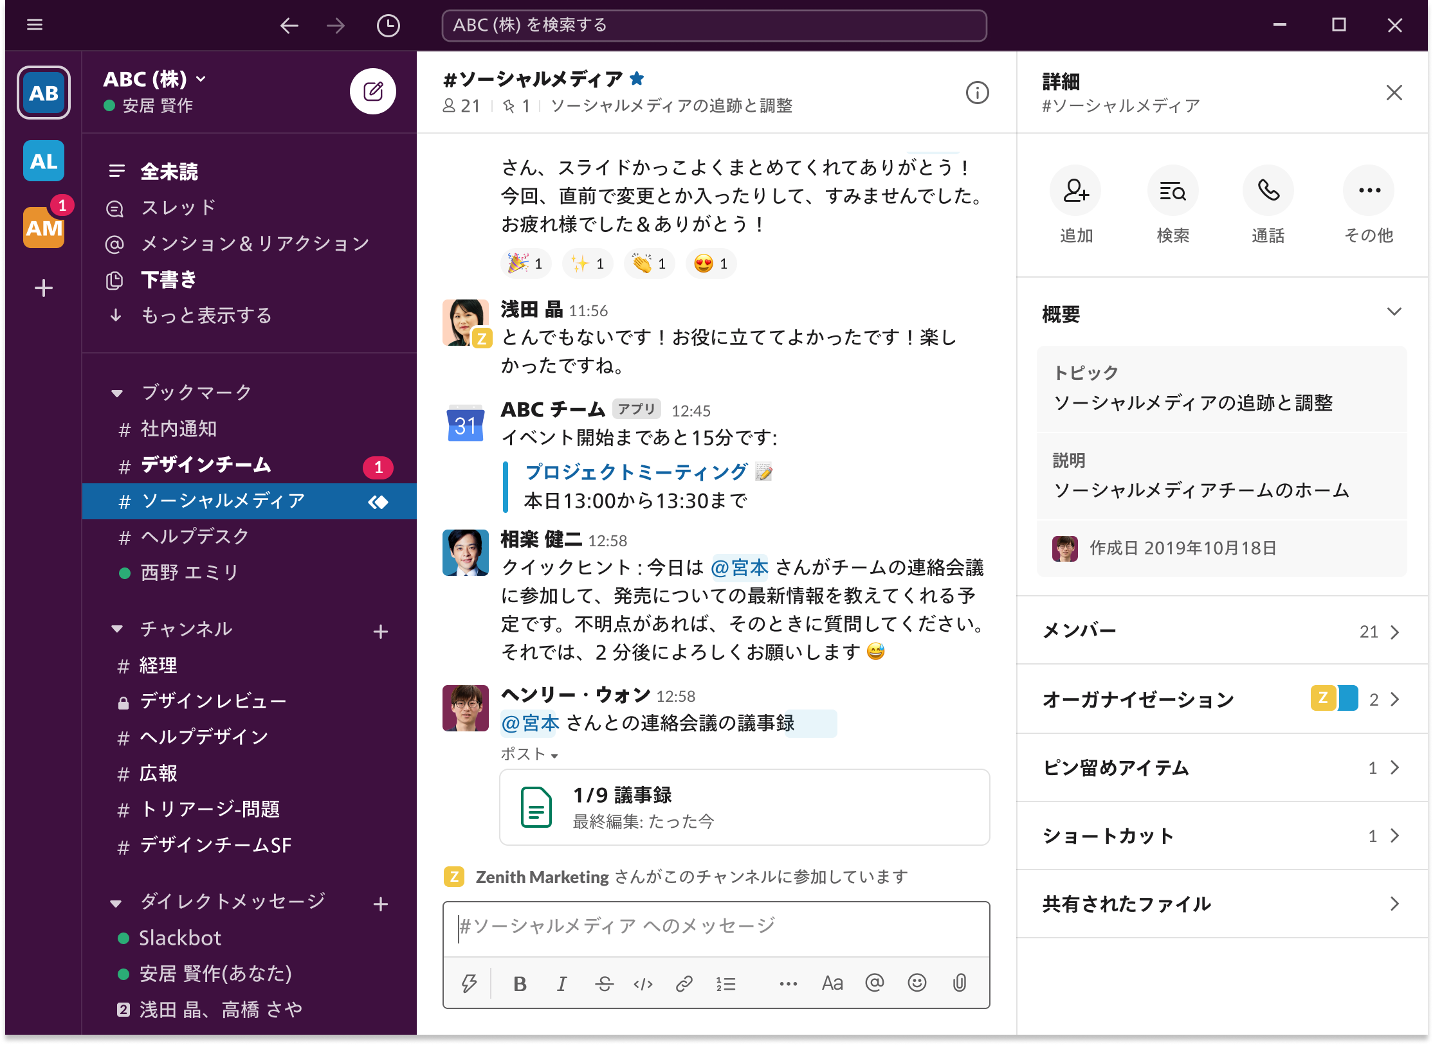Open 下書き (drafts)
This screenshot has width=1433, height=1045.
point(250,280)
